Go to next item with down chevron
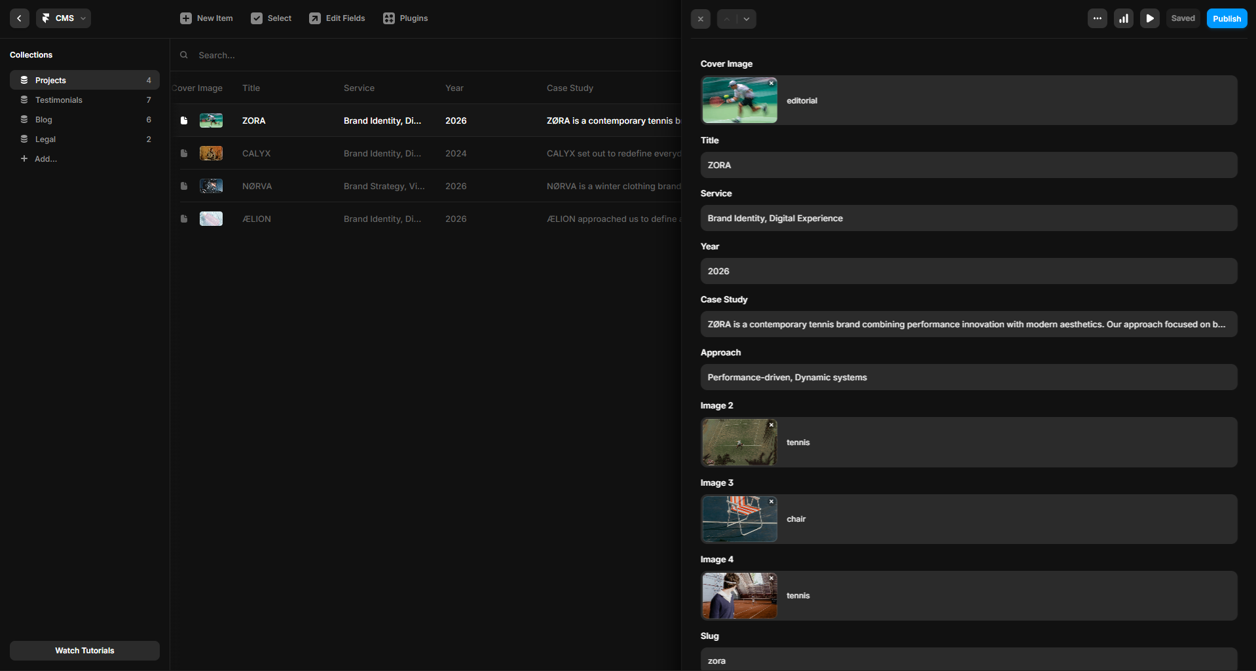1256x671 pixels. tap(747, 19)
